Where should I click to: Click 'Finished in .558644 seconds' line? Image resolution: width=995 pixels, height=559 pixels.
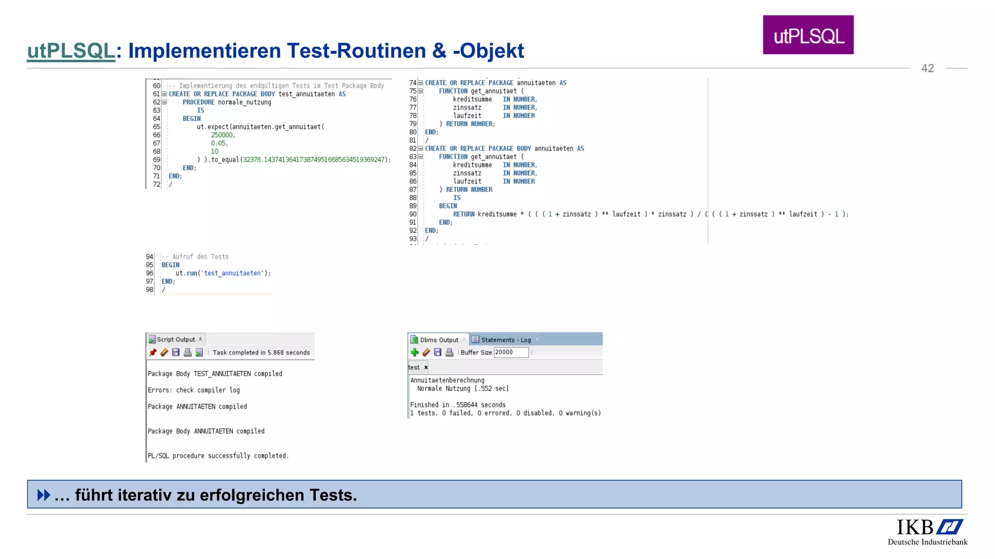458,405
